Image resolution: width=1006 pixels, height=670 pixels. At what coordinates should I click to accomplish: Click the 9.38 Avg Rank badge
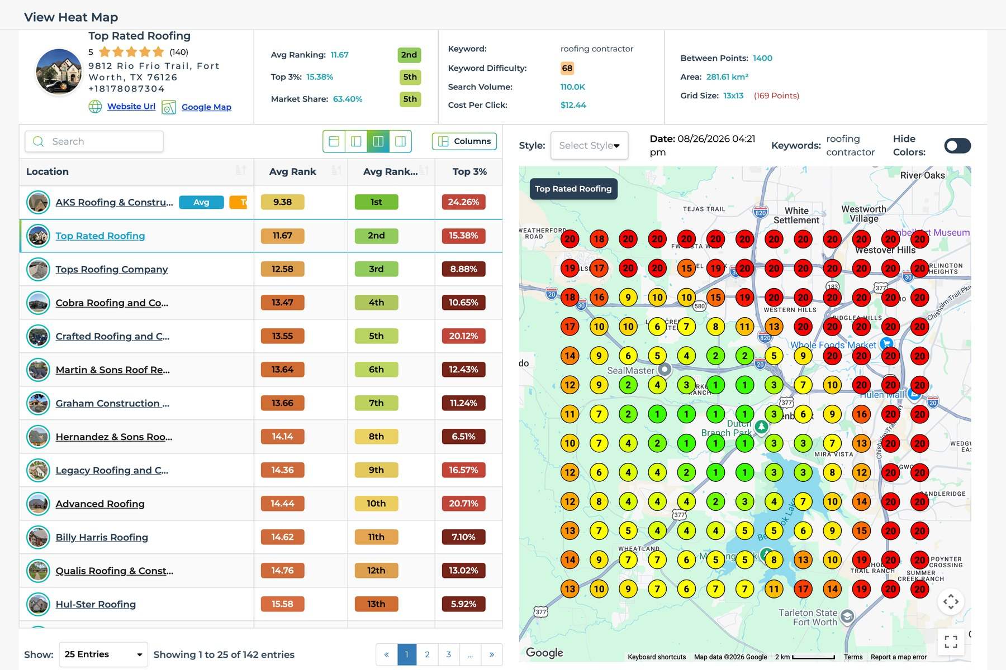tap(282, 202)
